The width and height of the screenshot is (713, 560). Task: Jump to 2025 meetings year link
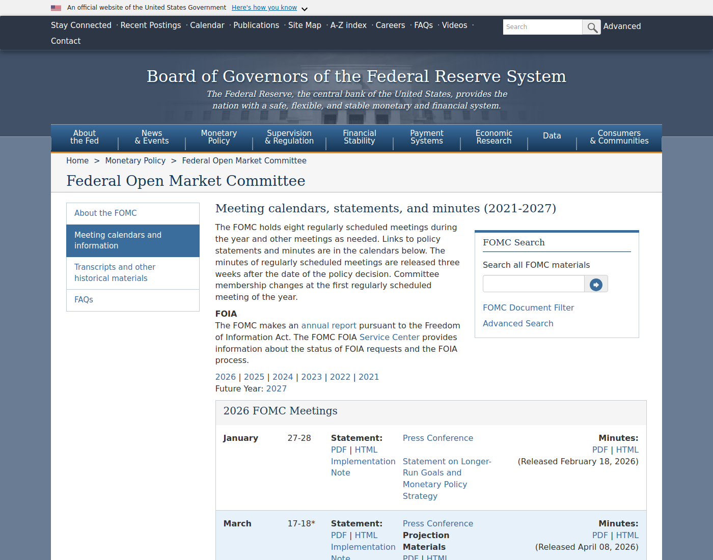click(x=254, y=377)
